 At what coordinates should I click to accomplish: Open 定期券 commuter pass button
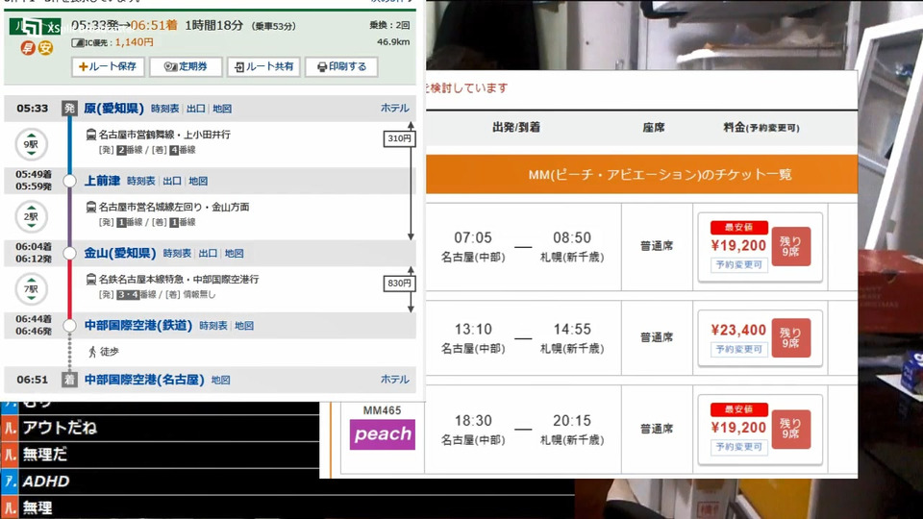coord(186,66)
